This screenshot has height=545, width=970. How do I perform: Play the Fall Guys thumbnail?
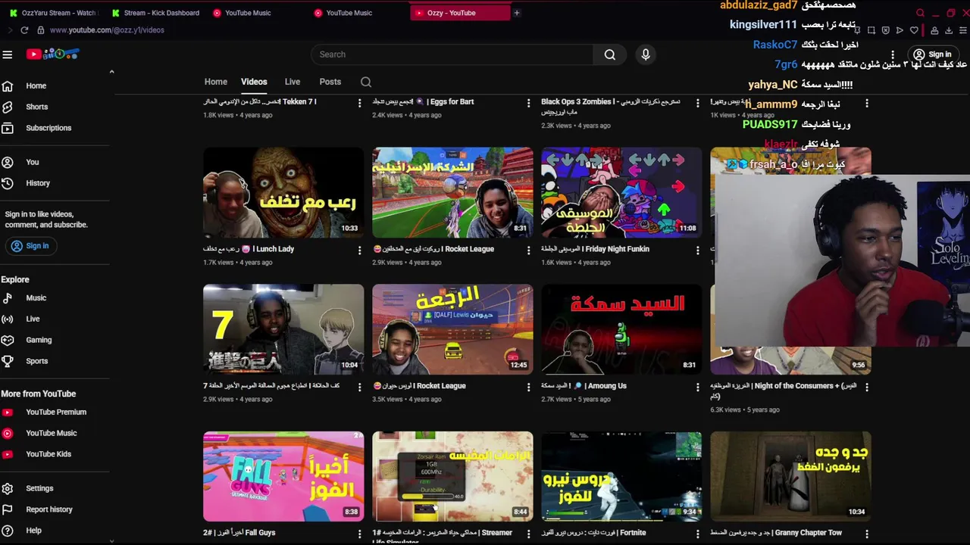click(283, 476)
